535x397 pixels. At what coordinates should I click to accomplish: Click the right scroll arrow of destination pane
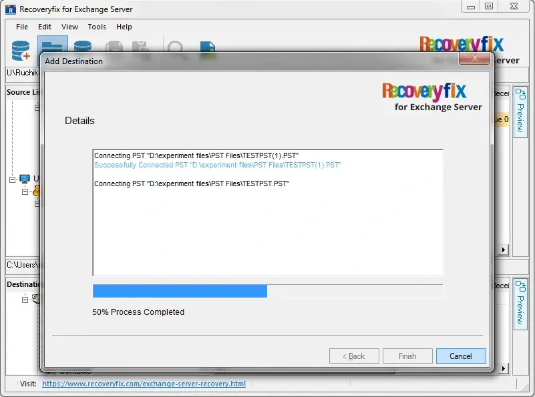[504, 368]
